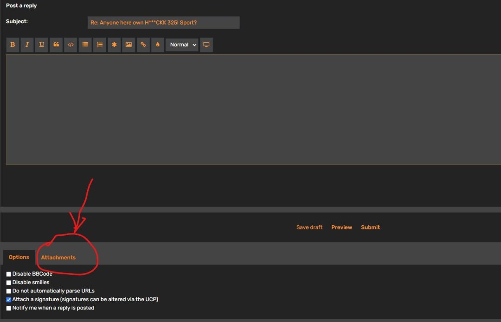Add a list item with the asterisk icon

click(114, 45)
